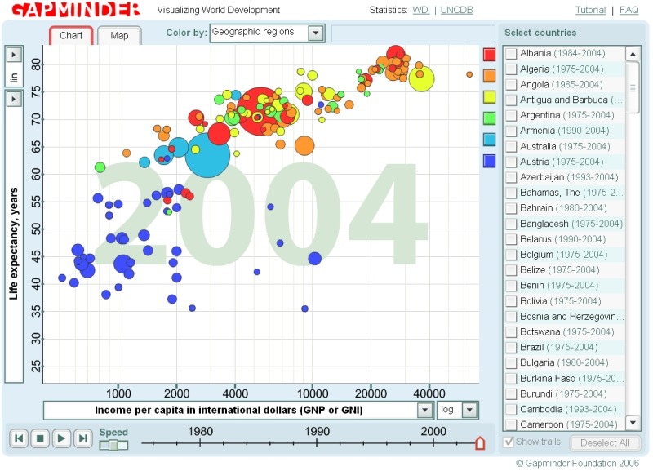
Task: Select Cameroon (1975-2004) in country list
Action: click(x=565, y=424)
